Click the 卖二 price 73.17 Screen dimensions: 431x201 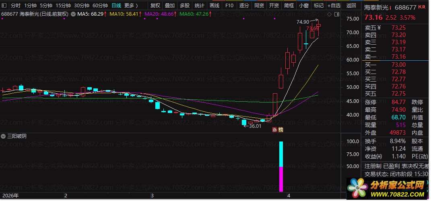pos(398,50)
